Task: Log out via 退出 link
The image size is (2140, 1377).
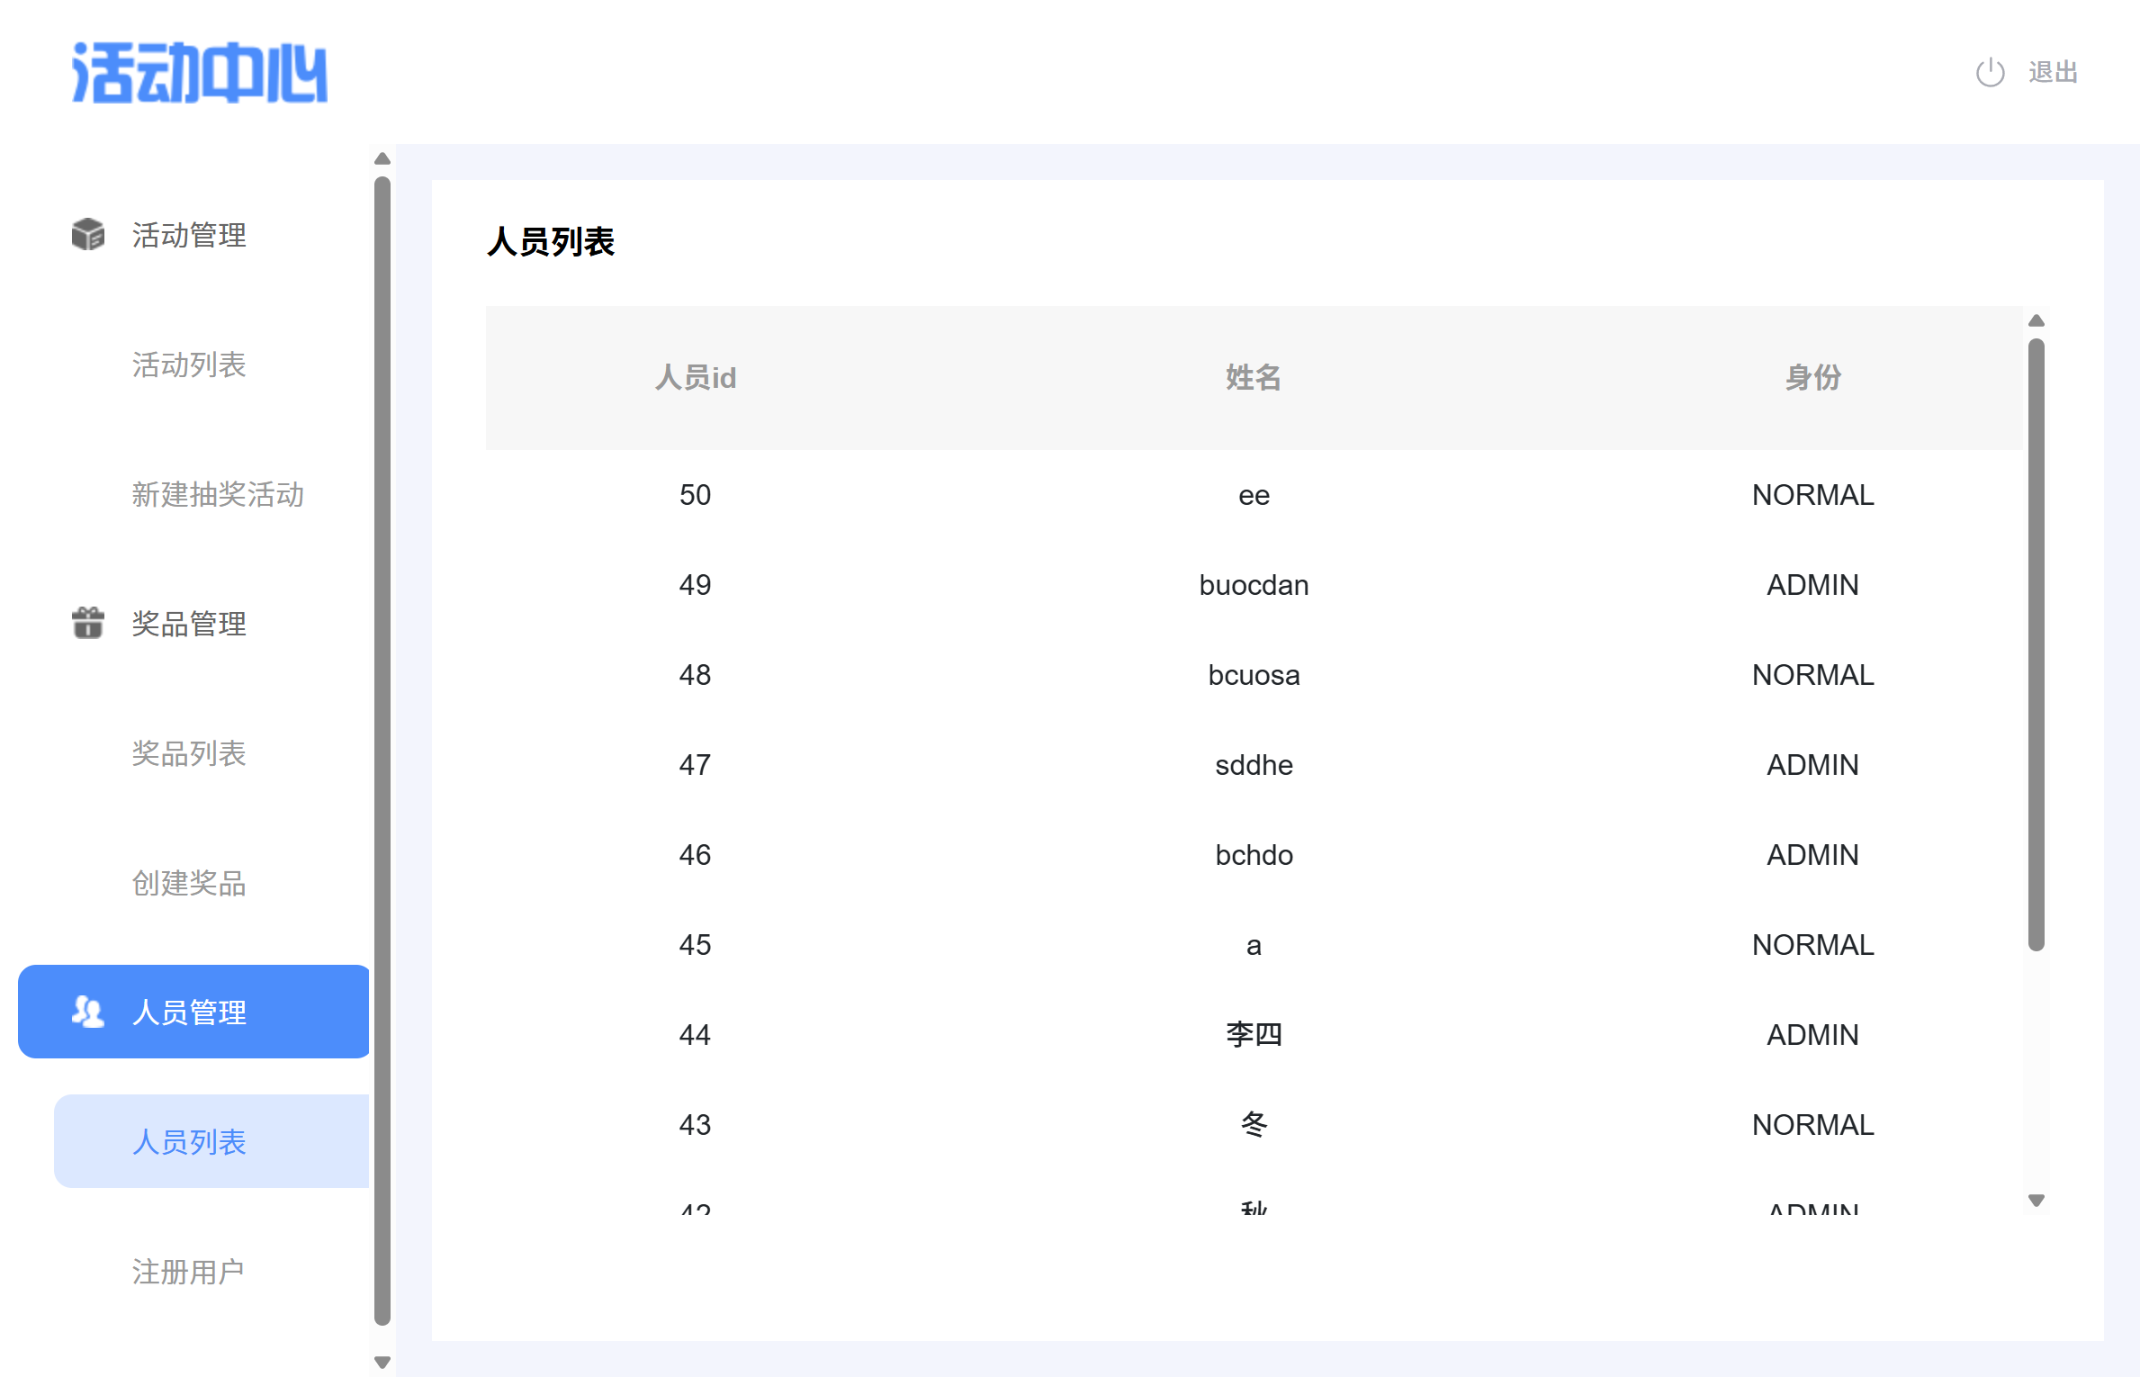Action: (2053, 72)
